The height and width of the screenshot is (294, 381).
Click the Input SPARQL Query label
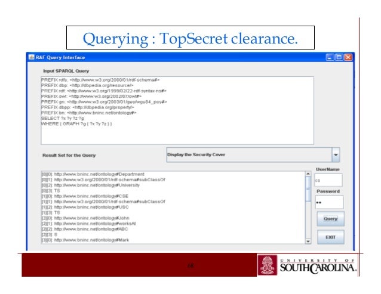coord(66,71)
